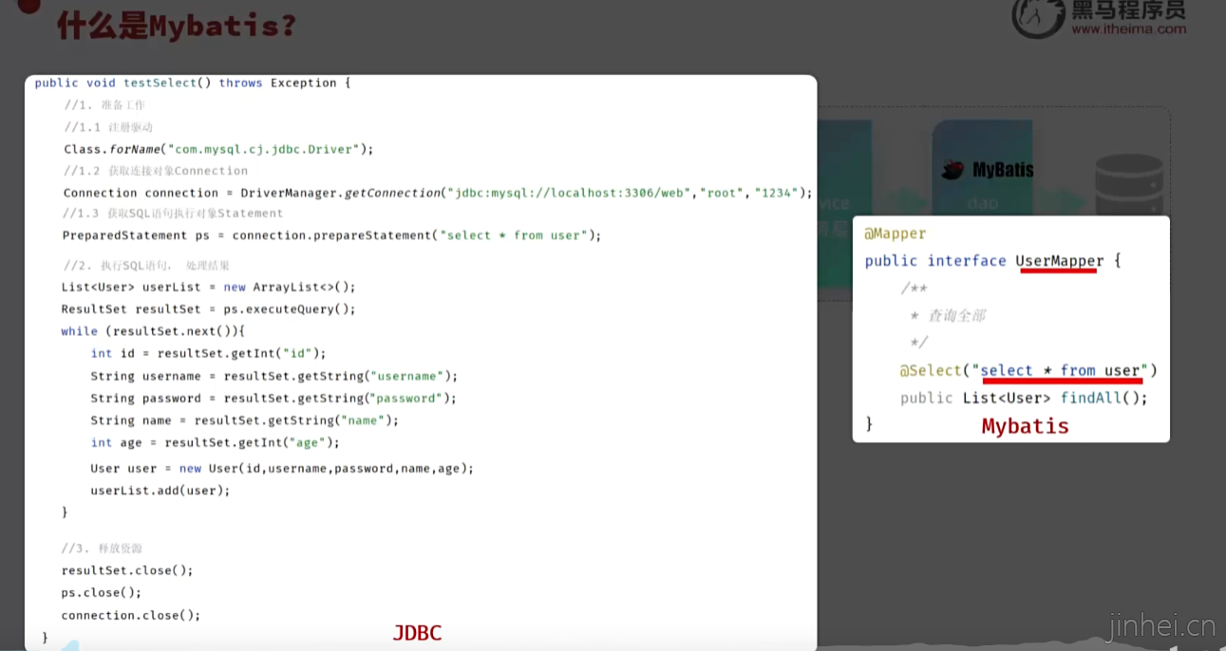Select the getString("username") line
Viewport: 1226px width, 651px height.
click(273, 376)
